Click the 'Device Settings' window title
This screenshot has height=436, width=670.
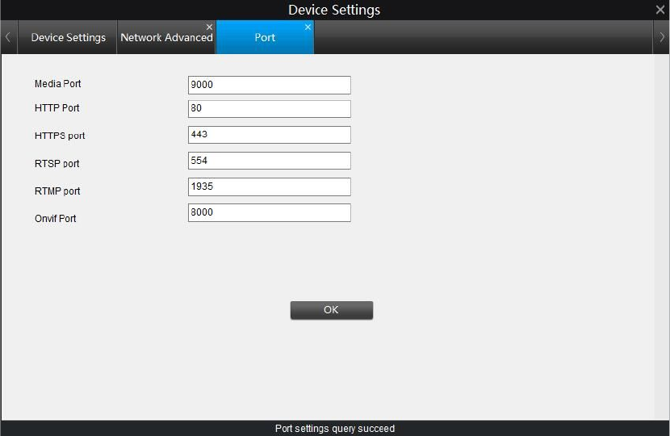[334, 10]
